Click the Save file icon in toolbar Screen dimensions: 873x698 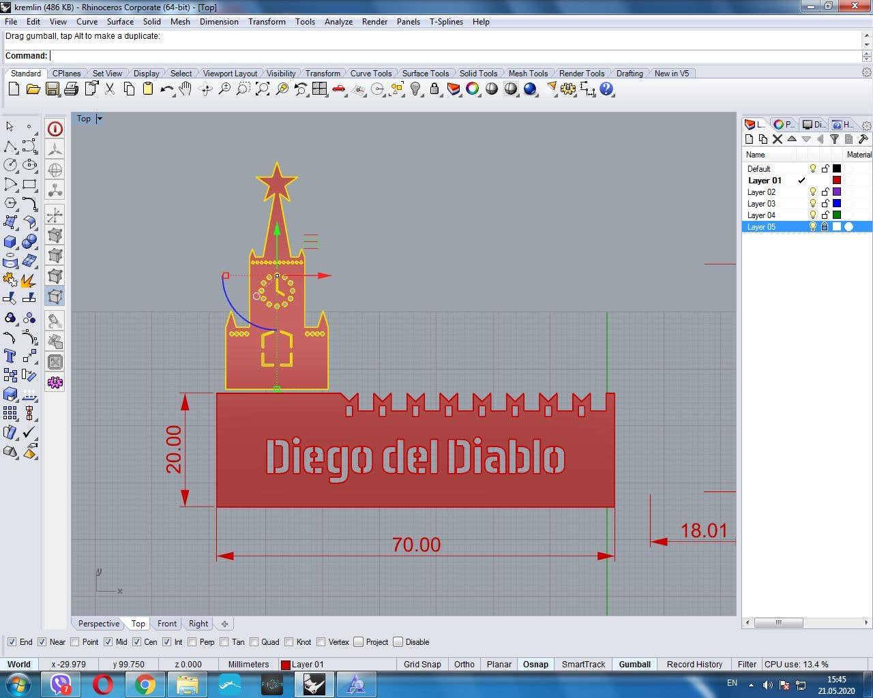(52, 89)
